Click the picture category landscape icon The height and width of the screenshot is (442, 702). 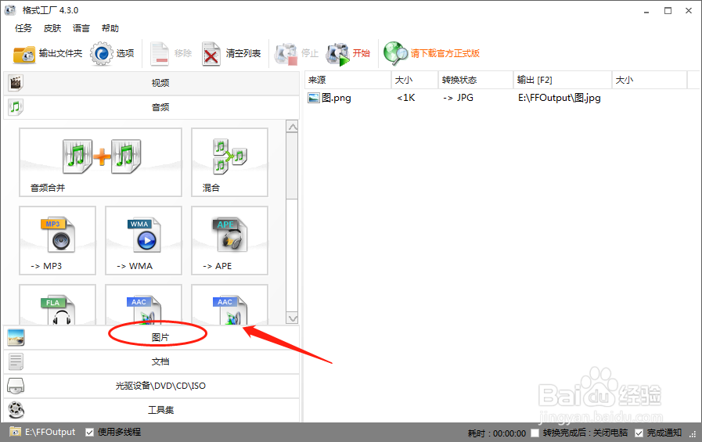[x=16, y=338]
